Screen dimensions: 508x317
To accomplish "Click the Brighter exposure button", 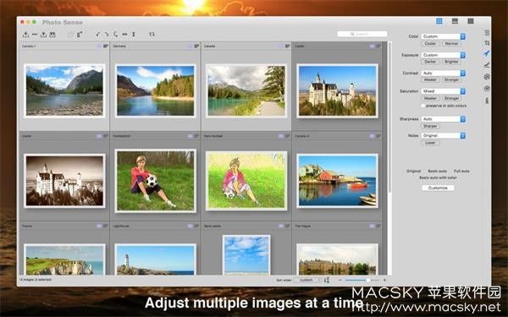I will click(x=451, y=62).
